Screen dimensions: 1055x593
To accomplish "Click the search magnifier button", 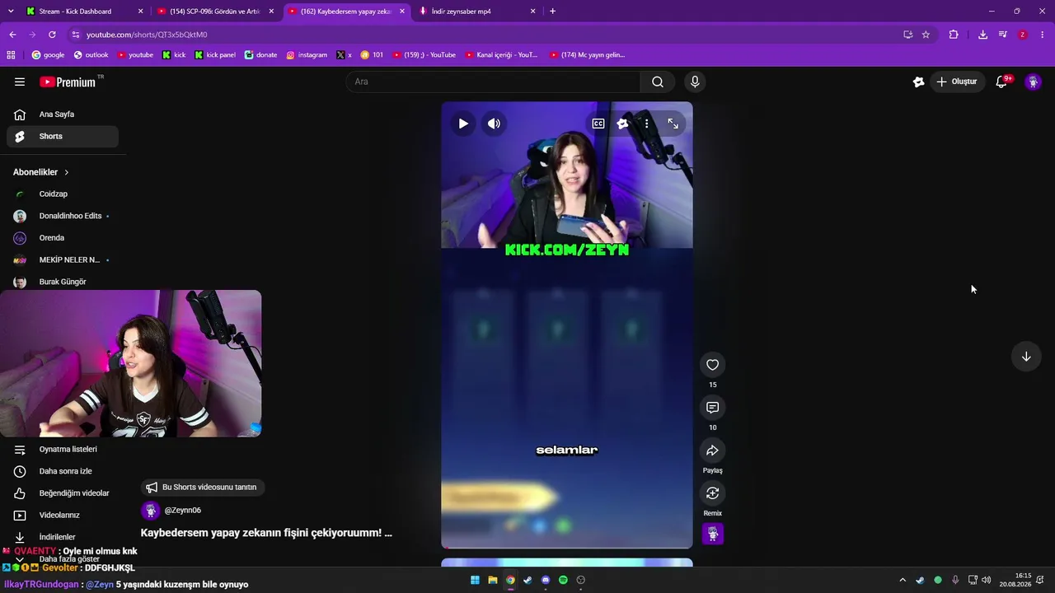I will tap(658, 82).
